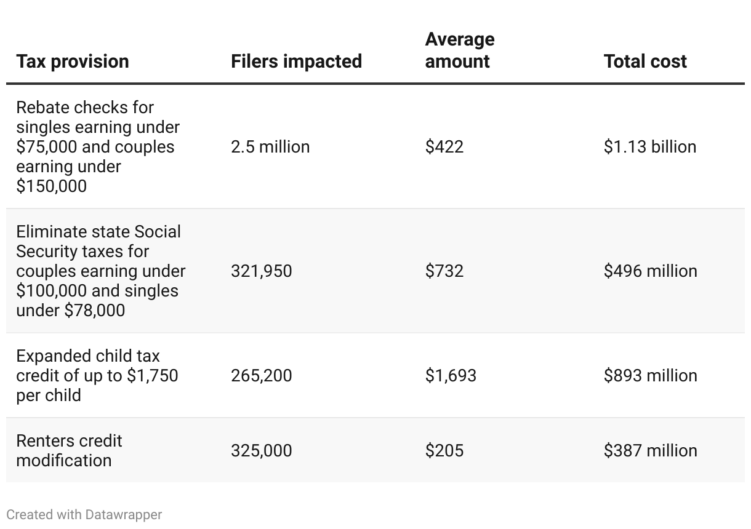Viewport: 751px width, 529px height.
Task: Click the $893 million total cost cell
Action: point(651,375)
